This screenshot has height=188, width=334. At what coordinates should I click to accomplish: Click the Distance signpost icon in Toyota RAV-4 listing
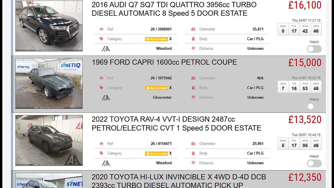click(x=193, y=163)
